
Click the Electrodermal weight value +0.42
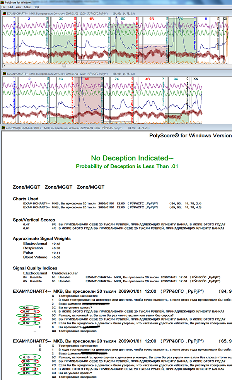pyautogui.click(x=56, y=244)
